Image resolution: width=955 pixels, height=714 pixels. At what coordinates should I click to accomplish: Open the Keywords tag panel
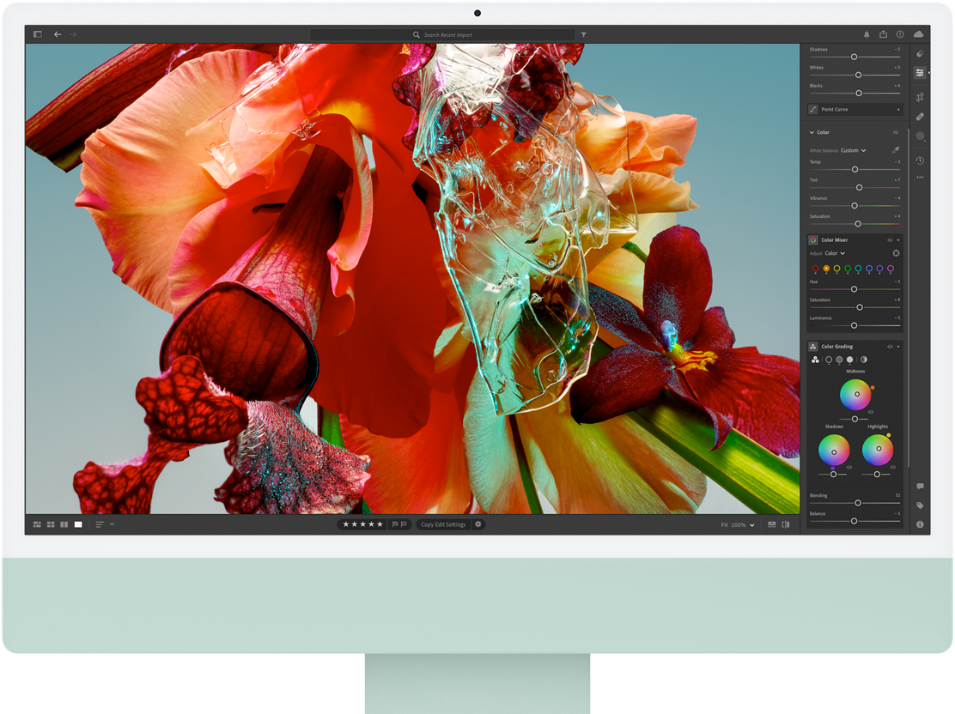click(920, 505)
